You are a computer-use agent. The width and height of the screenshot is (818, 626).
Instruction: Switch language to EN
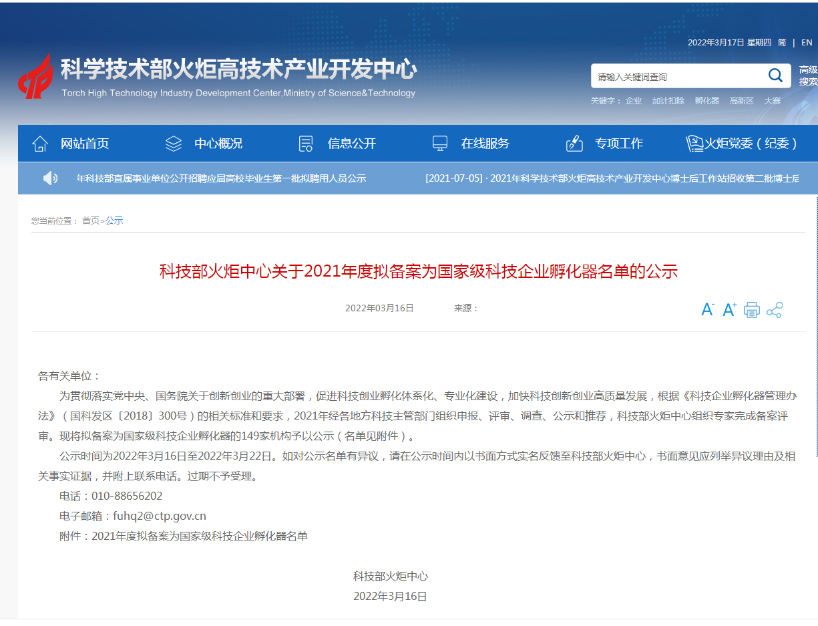[x=807, y=42]
